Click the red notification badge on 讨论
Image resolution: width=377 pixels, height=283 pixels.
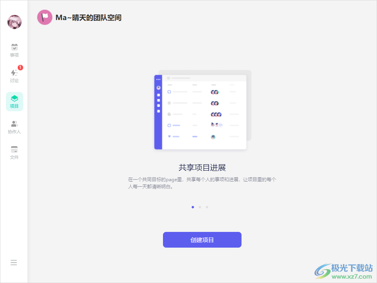coord(20,67)
